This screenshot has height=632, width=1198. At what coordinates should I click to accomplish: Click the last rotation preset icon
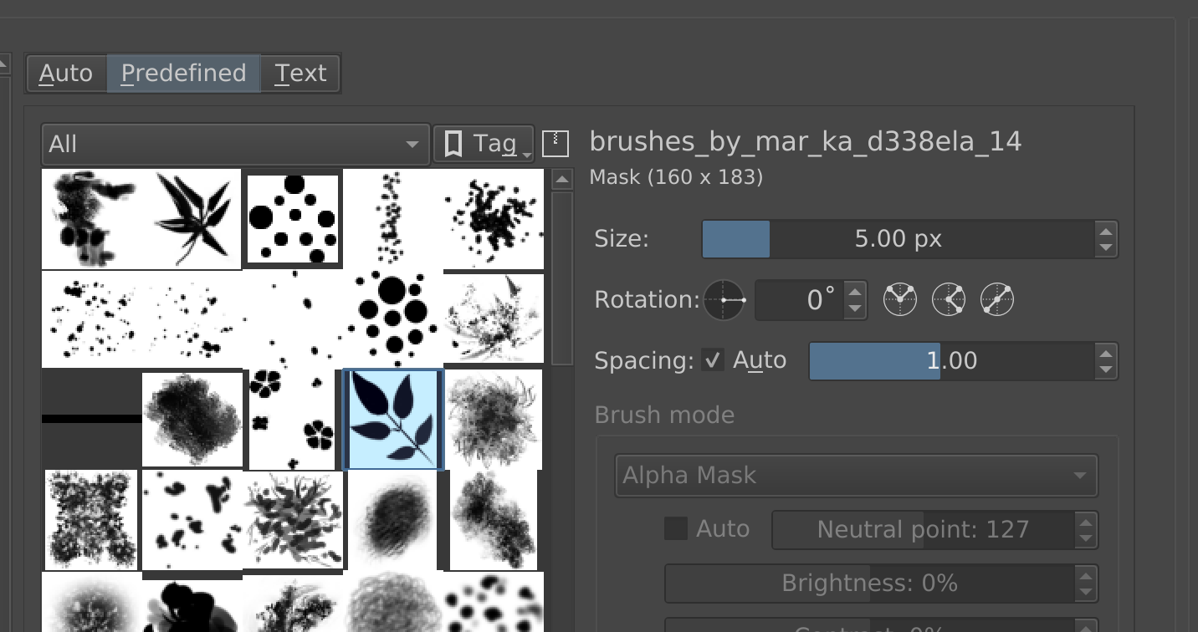997,299
